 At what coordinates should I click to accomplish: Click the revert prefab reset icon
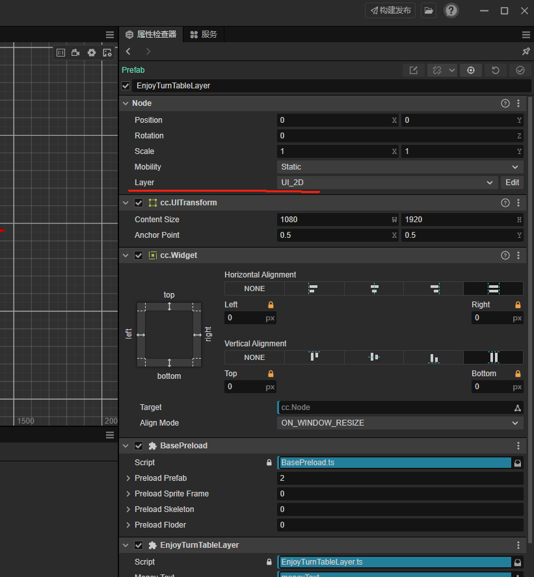496,70
